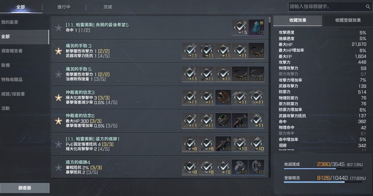Open the 篩選器 filter button
The image size is (373, 196).
coord(25,188)
